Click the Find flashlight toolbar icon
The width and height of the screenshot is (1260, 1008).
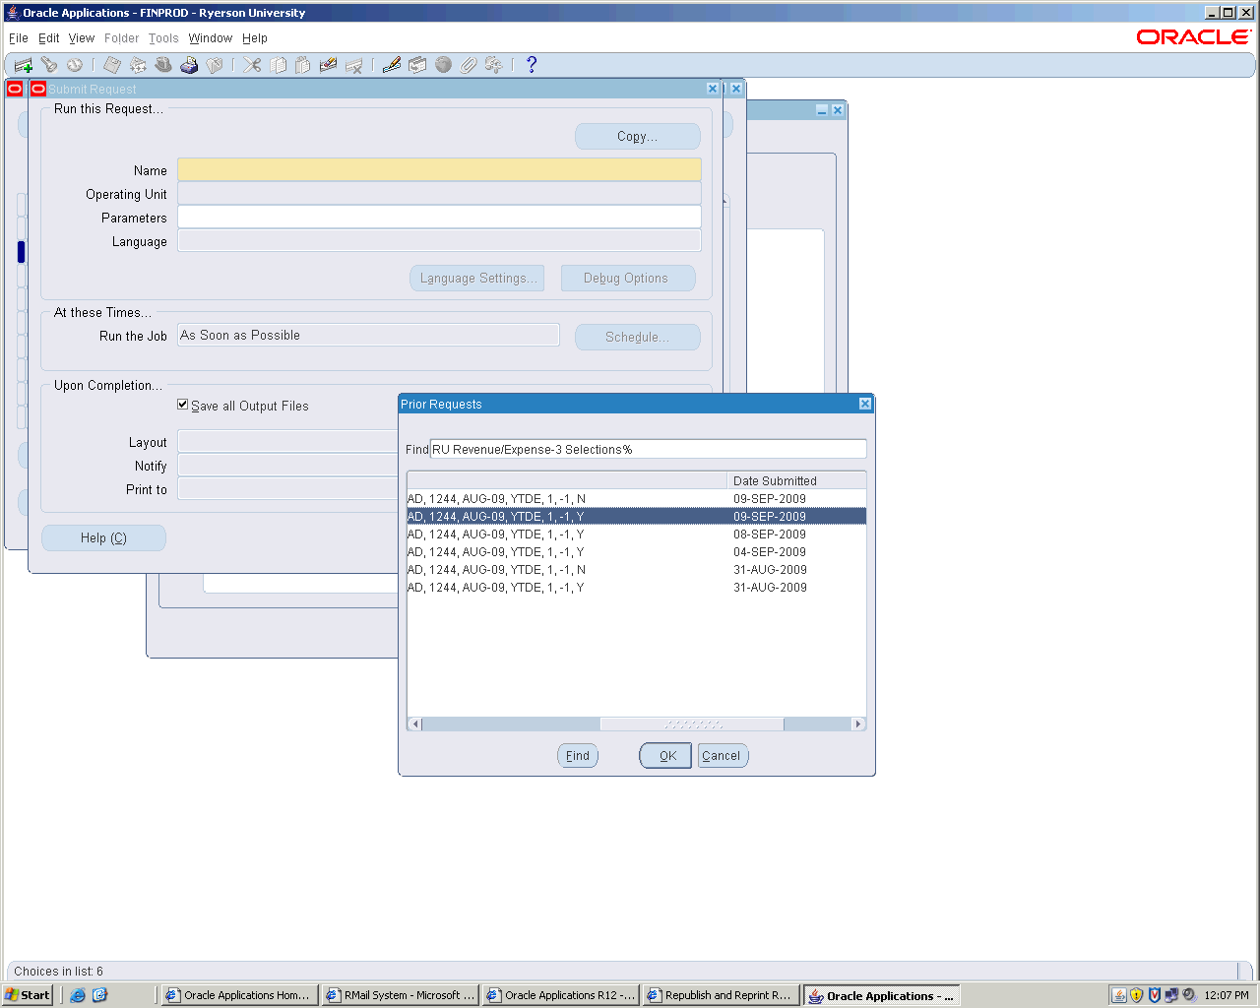click(48, 65)
